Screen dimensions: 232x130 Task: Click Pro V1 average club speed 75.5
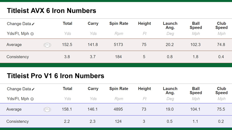click(x=221, y=109)
